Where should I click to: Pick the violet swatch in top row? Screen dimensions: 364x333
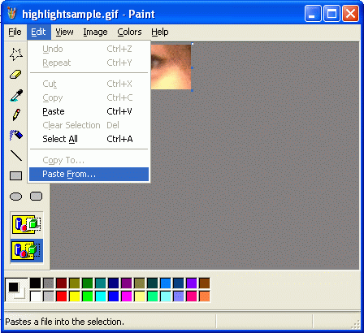[x=192, y=283]
